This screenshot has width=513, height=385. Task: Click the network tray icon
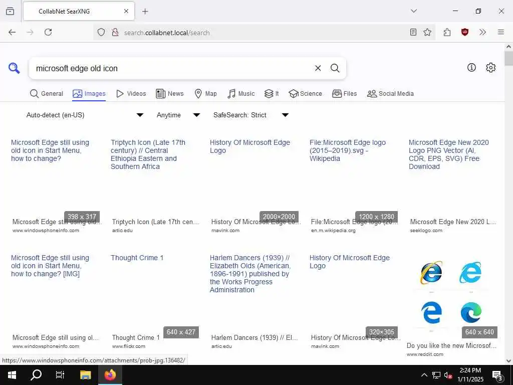point(436,375)
